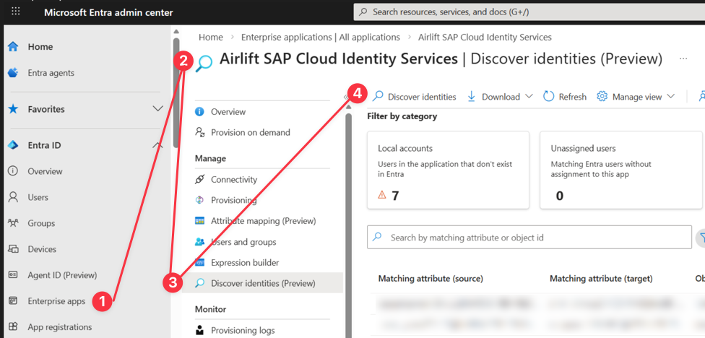Click the Users and groups icon
The image size is (705, 338).
point(199,242)
